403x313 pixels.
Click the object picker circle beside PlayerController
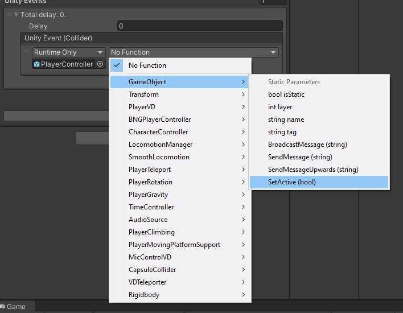coord(100,64)
